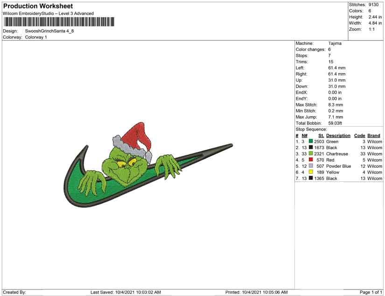
Task: Click the Min Stitch value '0.2 mm'
Action: (x=336, y=111)
